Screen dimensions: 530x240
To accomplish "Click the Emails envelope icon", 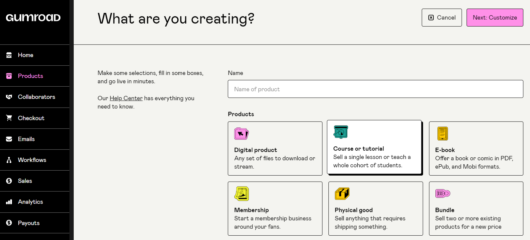I will (x=9, y=139).
